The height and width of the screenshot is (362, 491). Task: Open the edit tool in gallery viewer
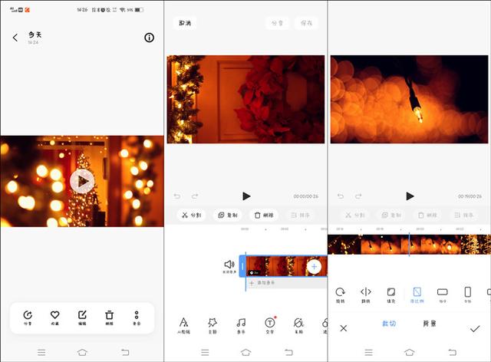click(82, 316)
